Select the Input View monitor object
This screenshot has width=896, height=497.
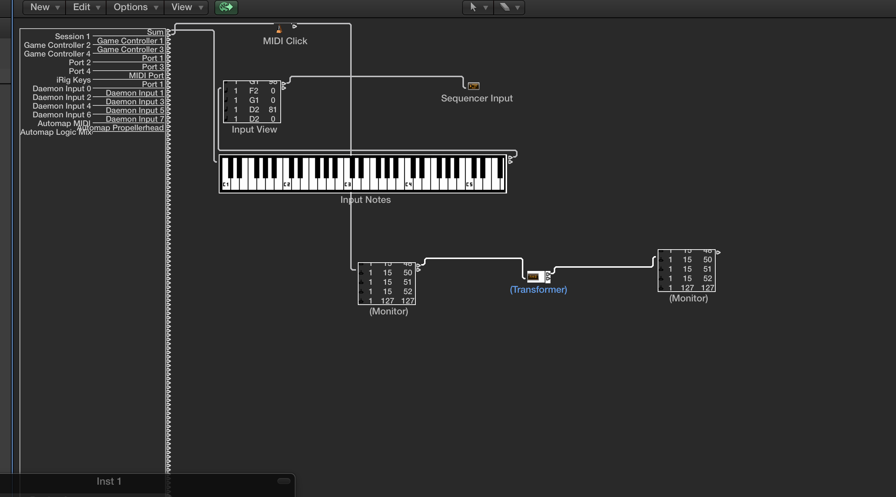click(252, 102)
